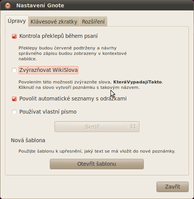Click the Nastavení Gnote title bar text
Screen dimensions: 194x199
pos(40,5)
